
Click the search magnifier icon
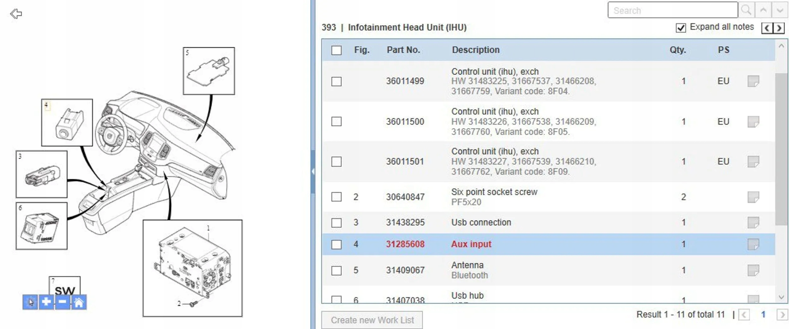pyautogui.click(x=746, y=10)
